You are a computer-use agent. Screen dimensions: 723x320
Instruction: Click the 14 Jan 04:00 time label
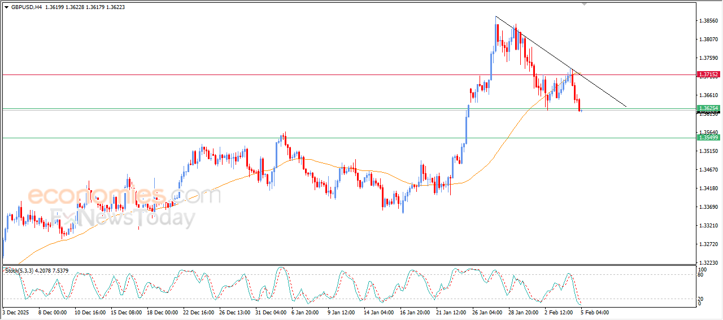(x=380, y=312)
